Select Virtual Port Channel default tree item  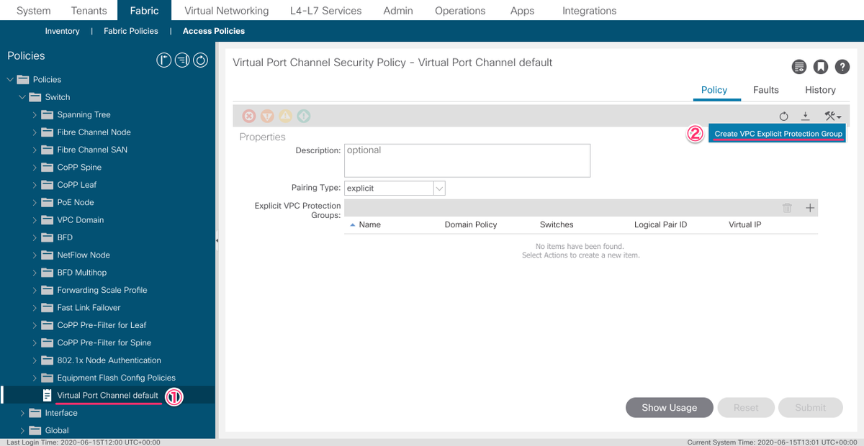[x=108, y=395]
